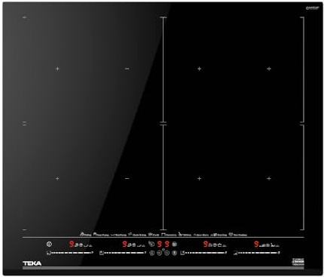The width and height of the screenshot is (324, 277).
Task: Tap the zone selector icon of the rightmost slider
Action: (x=235, y=253)
